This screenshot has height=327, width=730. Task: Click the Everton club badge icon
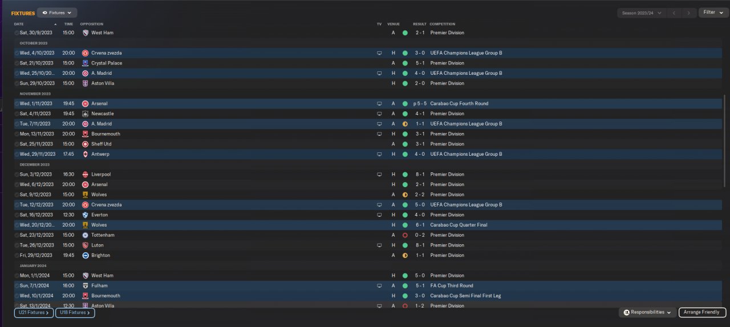pyautogui.click(x=85, y=215)
